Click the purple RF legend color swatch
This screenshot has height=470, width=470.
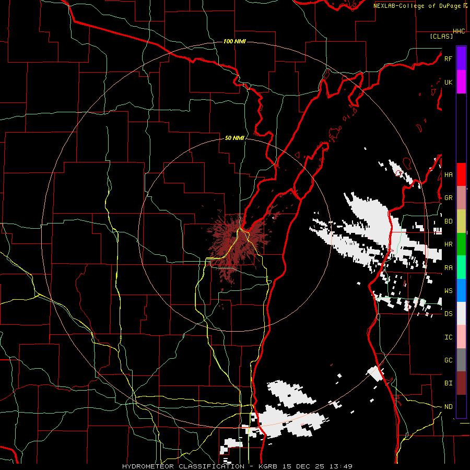click(461, 58)
